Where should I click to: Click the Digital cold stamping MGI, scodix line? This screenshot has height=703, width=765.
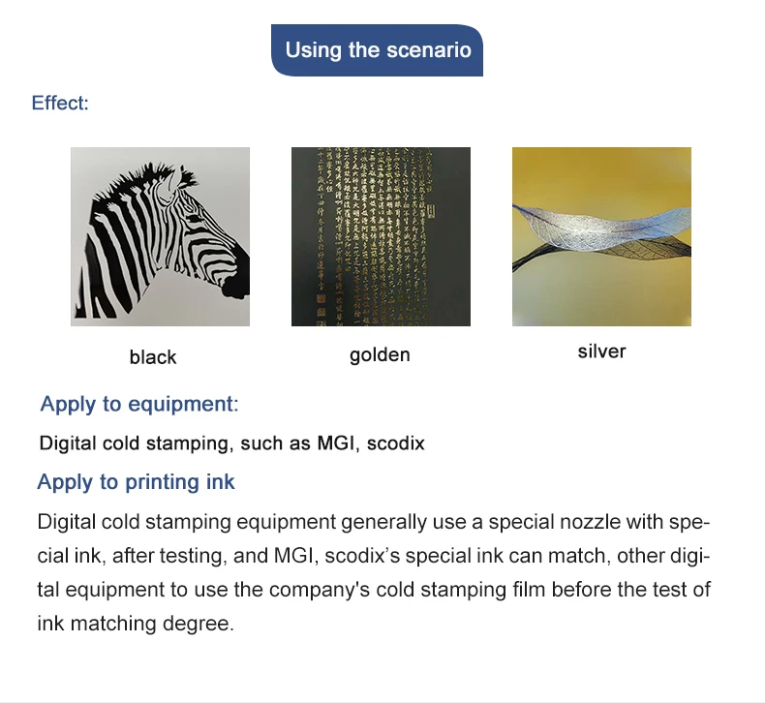pyautogui.click(x=231, y=443)
